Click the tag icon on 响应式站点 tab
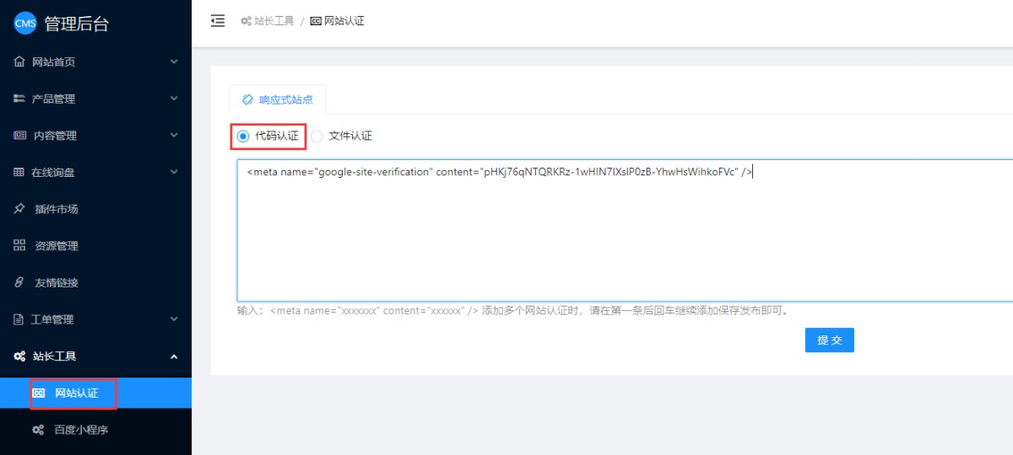The width and height of the screenshot is (1013, 455). 247,99
